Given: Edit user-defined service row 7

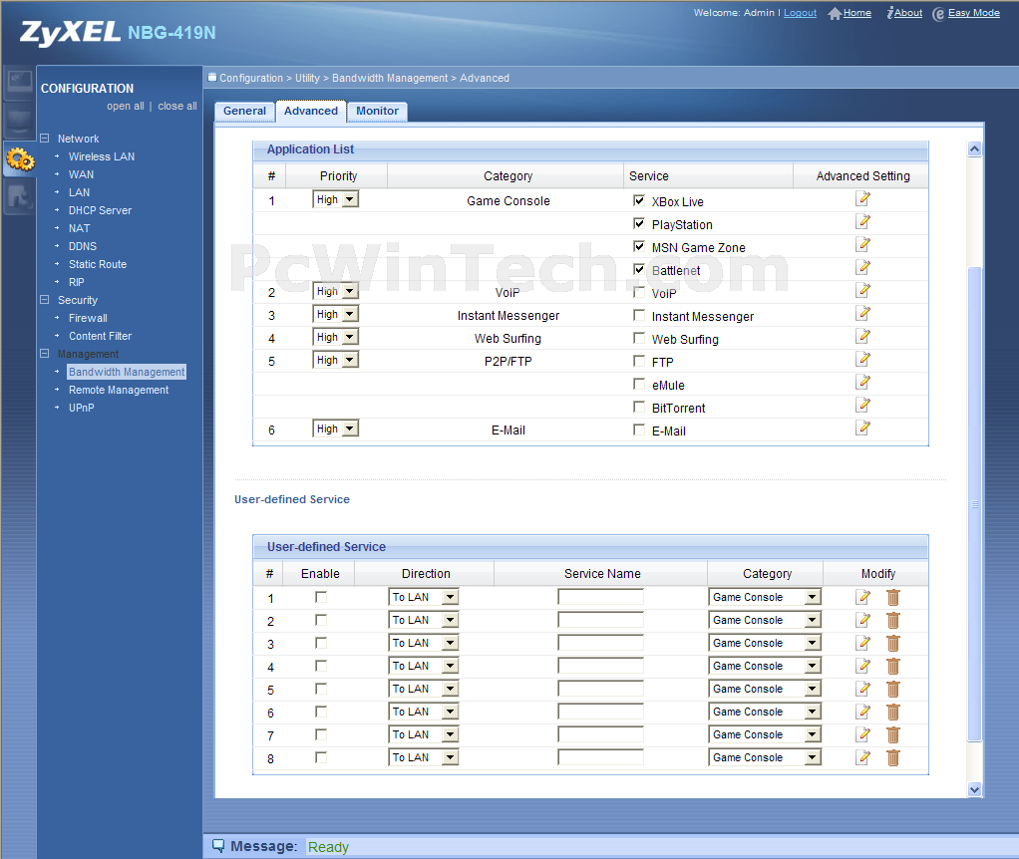Looking at the screenshot, I should point(863,734).
